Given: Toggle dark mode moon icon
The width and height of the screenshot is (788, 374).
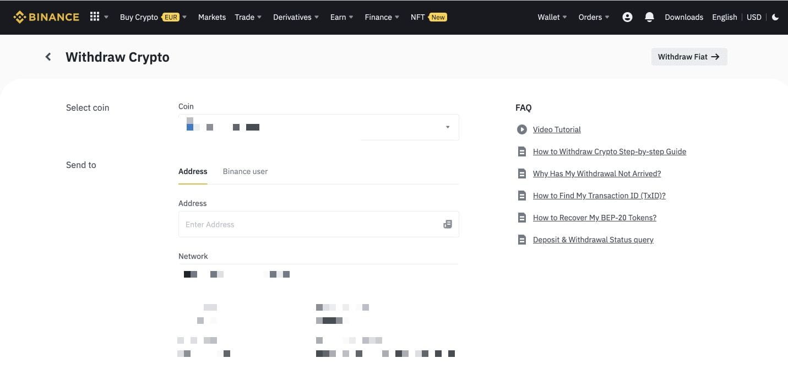Looking at the screenshot, I should 775,17.
